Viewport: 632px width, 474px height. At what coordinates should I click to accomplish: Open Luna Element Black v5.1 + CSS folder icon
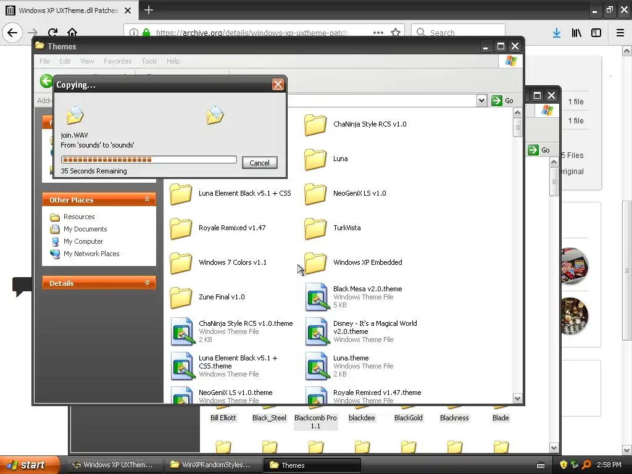pos(181,194)
